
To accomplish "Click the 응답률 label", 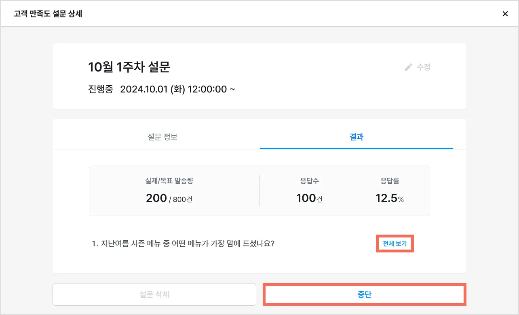I will coord(390,181).
